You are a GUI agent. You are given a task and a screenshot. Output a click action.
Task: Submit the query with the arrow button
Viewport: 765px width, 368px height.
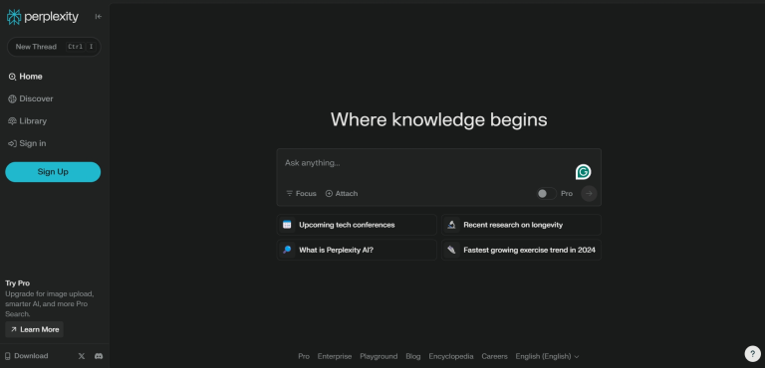click(x=589, y=194)
